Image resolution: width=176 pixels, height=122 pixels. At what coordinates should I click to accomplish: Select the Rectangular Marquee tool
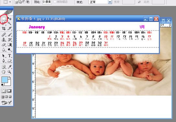[x=4, y=19]
